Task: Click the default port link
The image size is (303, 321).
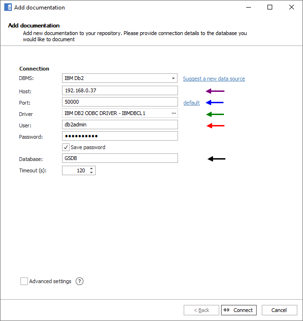Action: (191, 103)
